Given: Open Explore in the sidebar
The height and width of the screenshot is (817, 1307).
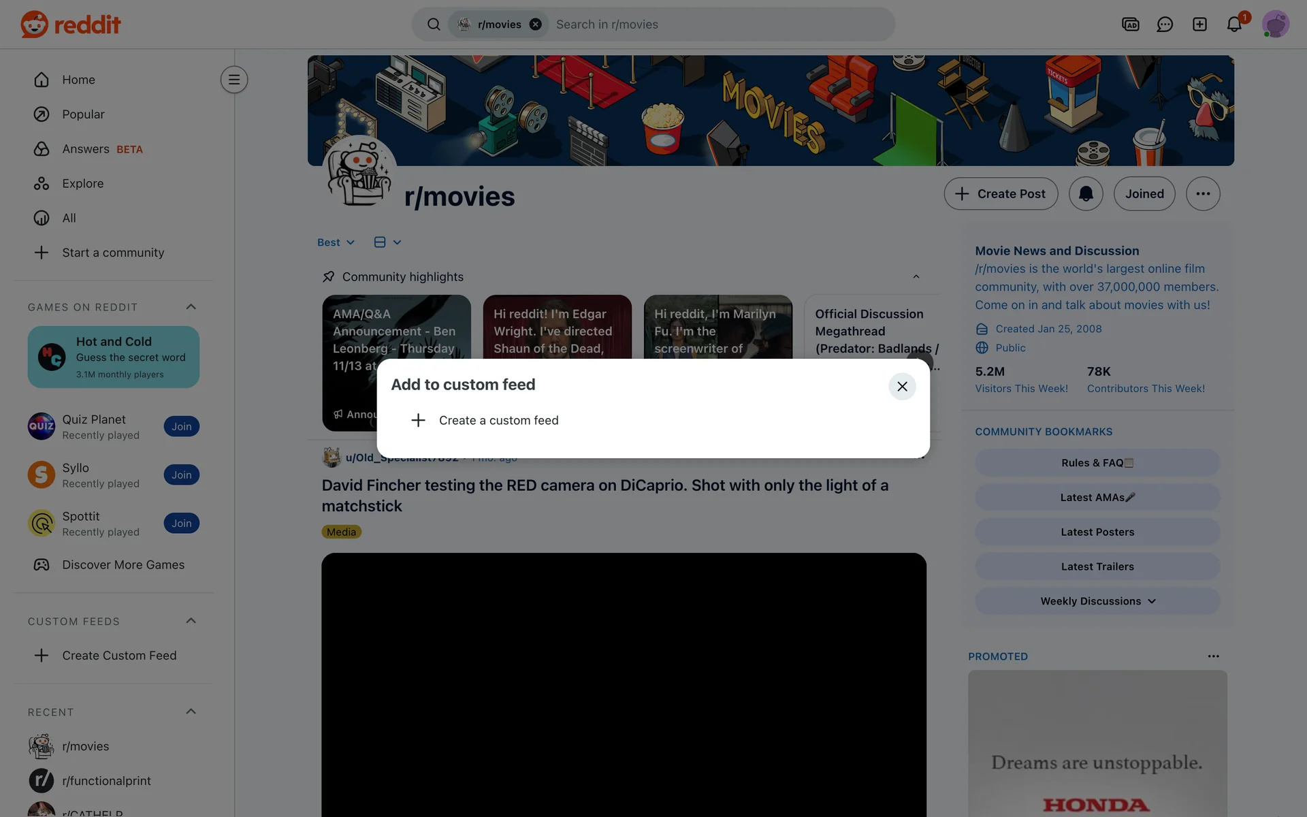Looking at the screenshot, I should pyautogui.click(x=82, y=184).
